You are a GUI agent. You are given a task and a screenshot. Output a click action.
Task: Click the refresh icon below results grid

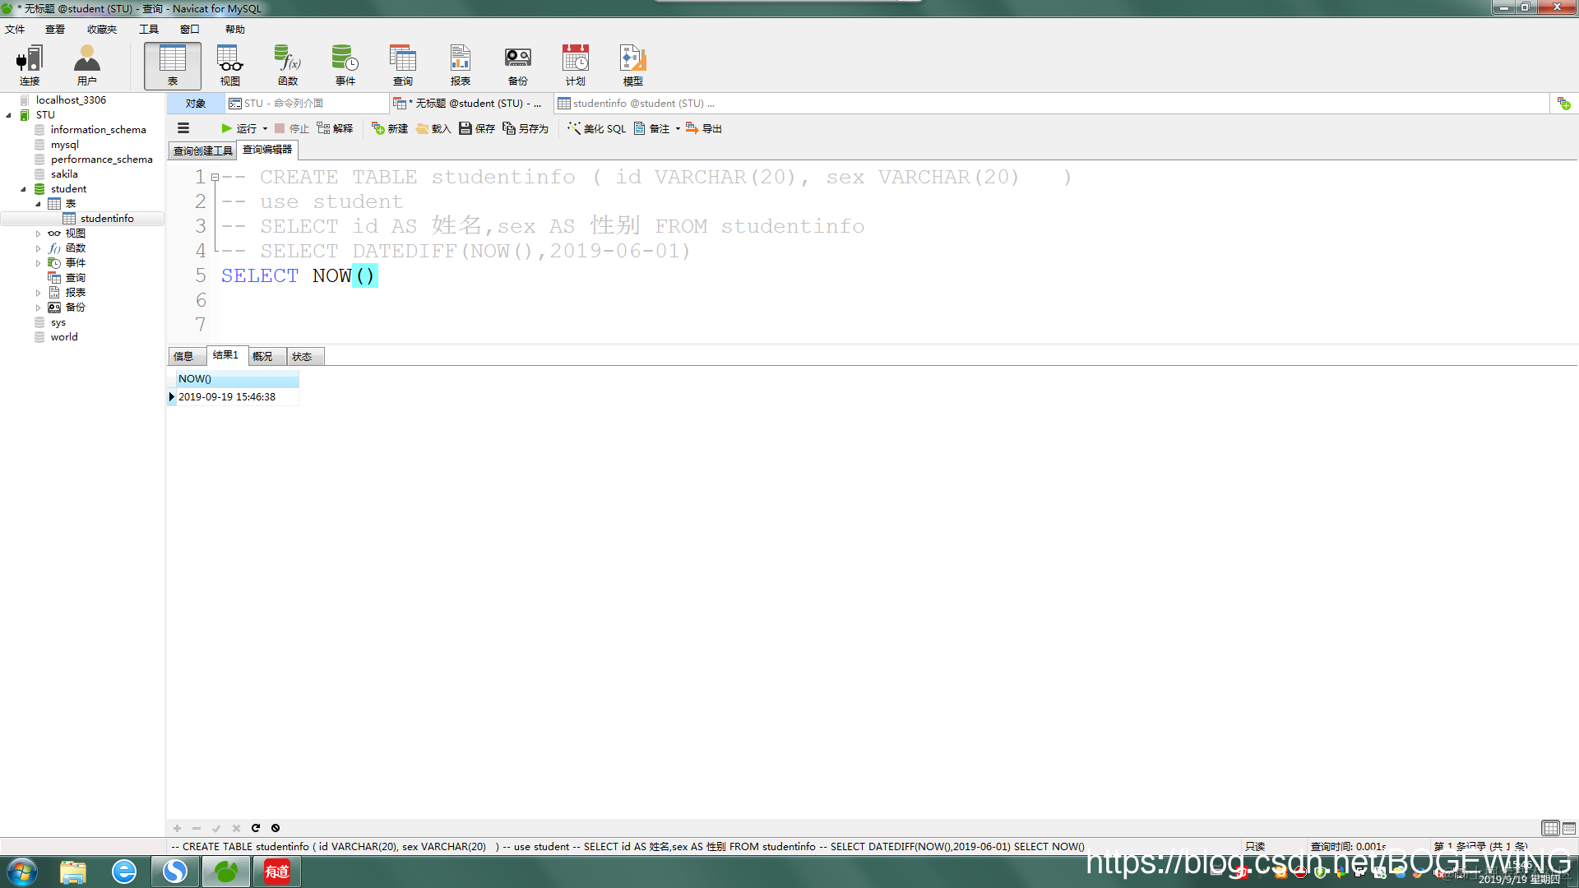click(256, 828)
